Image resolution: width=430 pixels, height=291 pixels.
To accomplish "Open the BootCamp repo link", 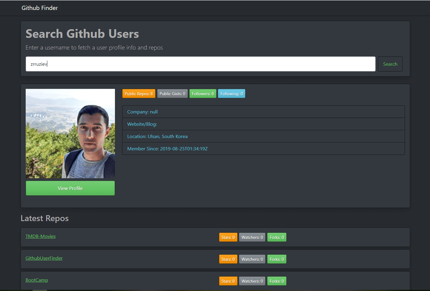I will pyautogui.click(x=37, y=280).
